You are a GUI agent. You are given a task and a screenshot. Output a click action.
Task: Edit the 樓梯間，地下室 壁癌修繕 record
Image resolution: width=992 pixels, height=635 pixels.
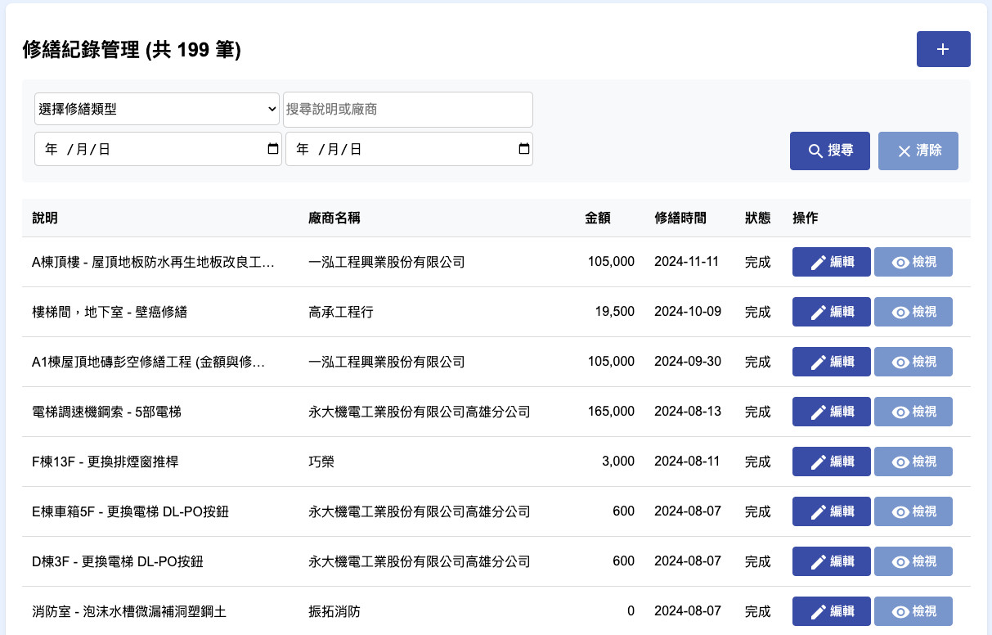pos(832,312)
